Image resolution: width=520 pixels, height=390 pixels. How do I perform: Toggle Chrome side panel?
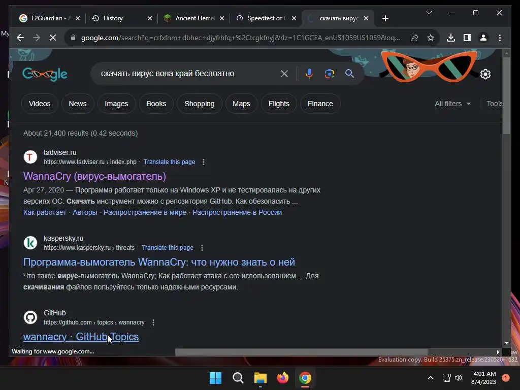pos(467,38)
